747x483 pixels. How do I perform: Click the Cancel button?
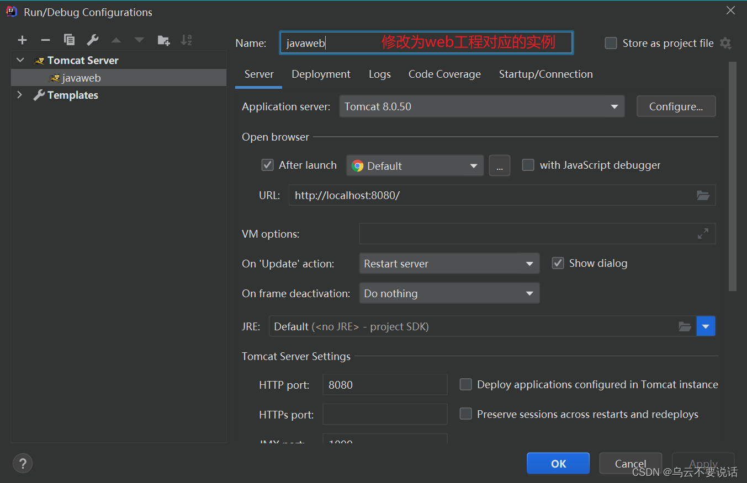point(631,464)
